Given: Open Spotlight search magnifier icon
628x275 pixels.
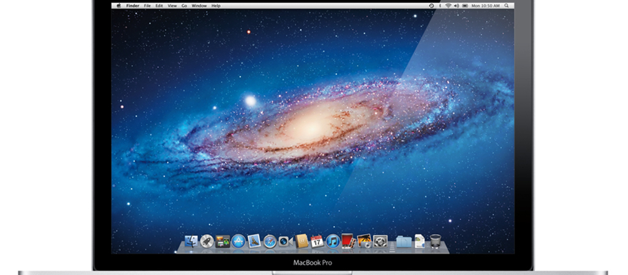Looking at the screenshot, I should pos(507,5).
